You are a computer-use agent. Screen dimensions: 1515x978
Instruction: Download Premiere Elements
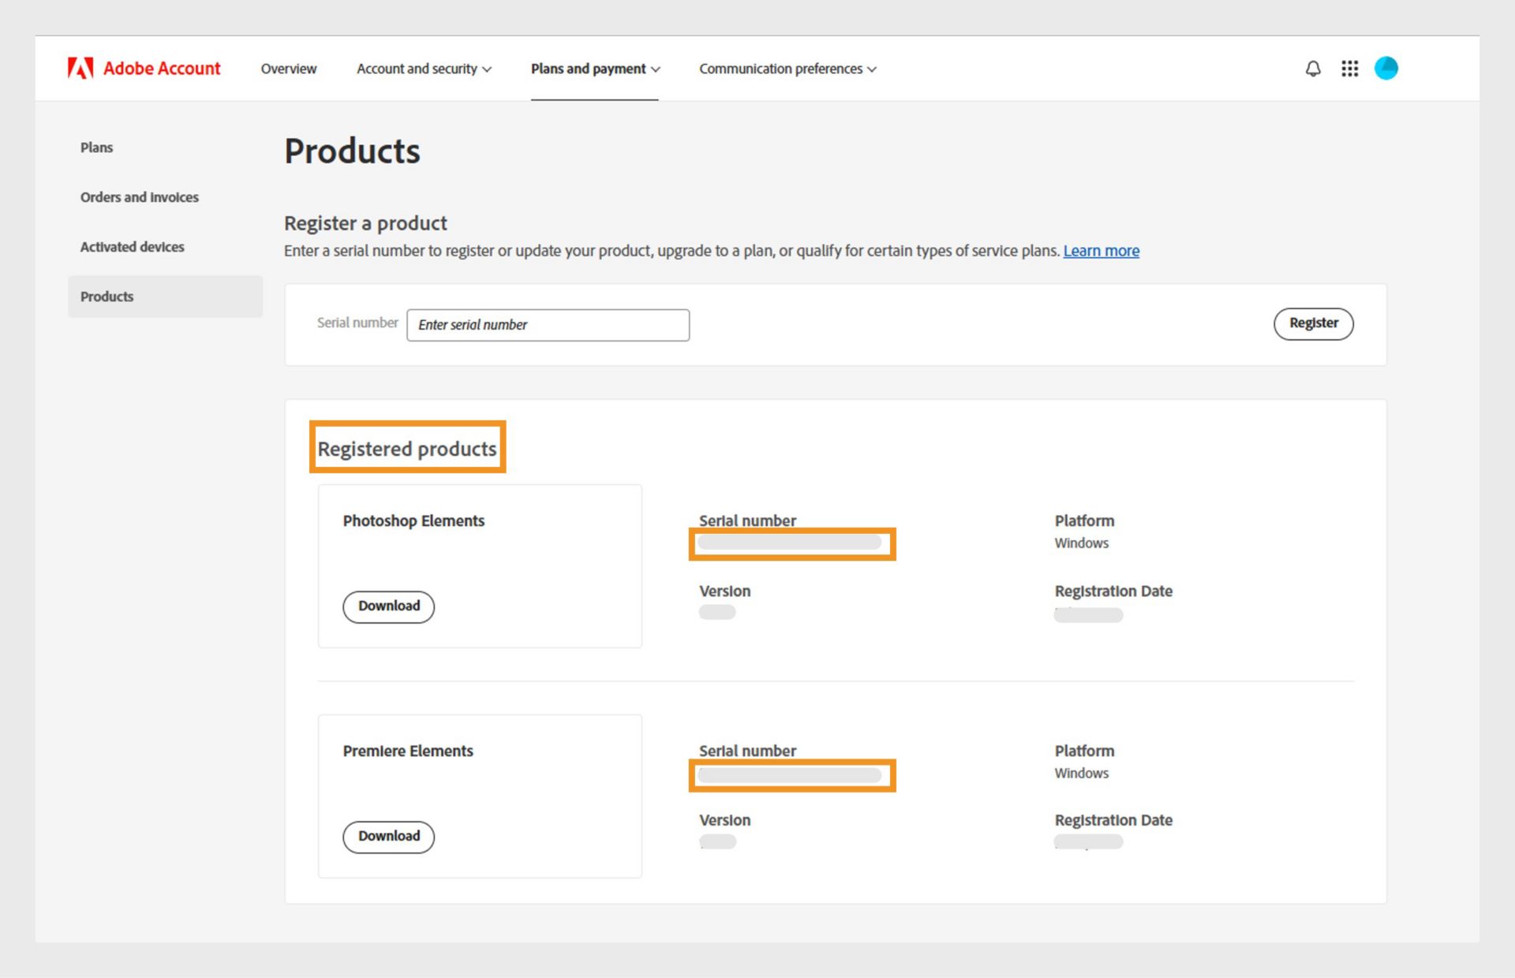pos(388,837)
